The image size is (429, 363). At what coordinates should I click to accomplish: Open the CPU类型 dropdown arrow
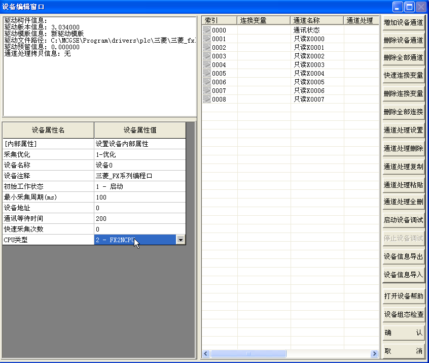point(181,240)
